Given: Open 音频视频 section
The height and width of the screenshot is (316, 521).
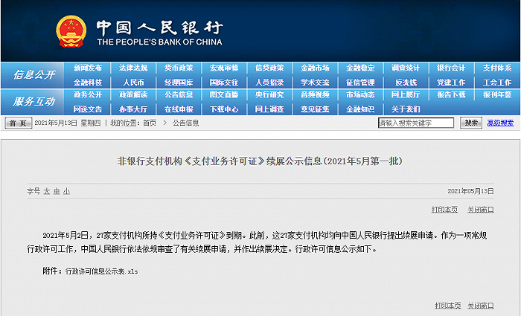Looking at the screenshot, I should click(x=315, y=95).
